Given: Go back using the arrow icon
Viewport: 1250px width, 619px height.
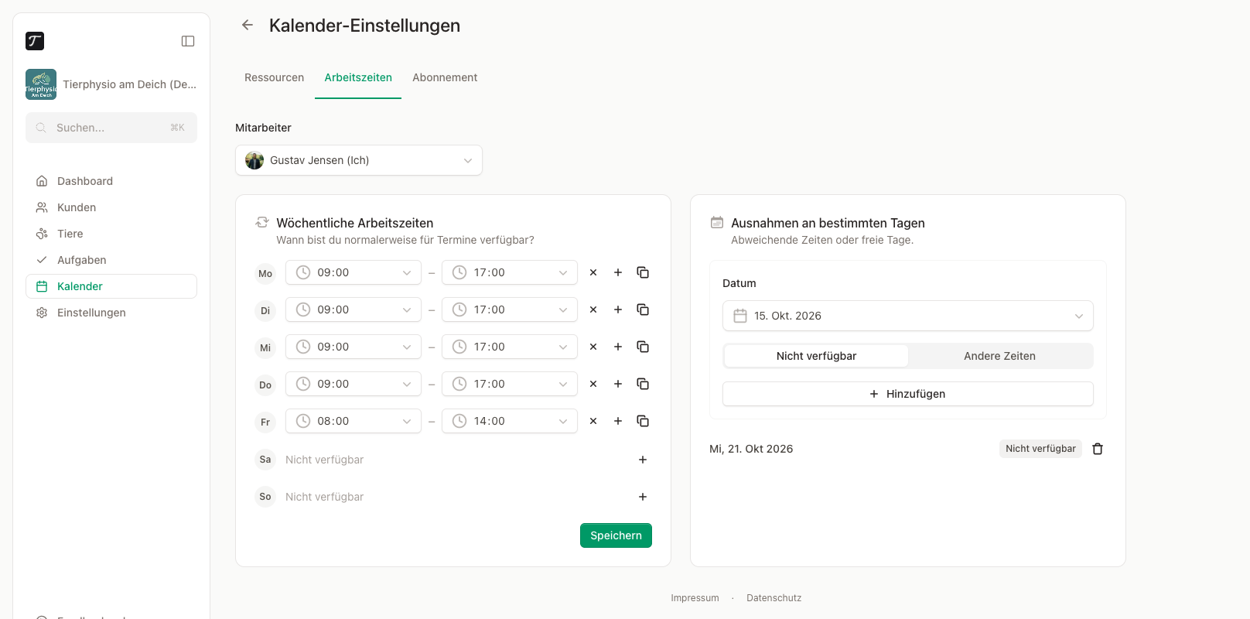Looking at the screenshot, I should [x=248, y=25].
